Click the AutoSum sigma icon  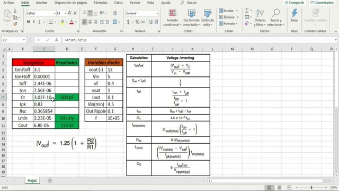247,11
